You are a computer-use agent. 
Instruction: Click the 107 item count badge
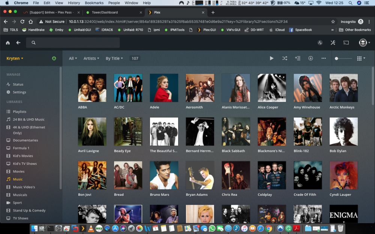[x=135, y=58]
